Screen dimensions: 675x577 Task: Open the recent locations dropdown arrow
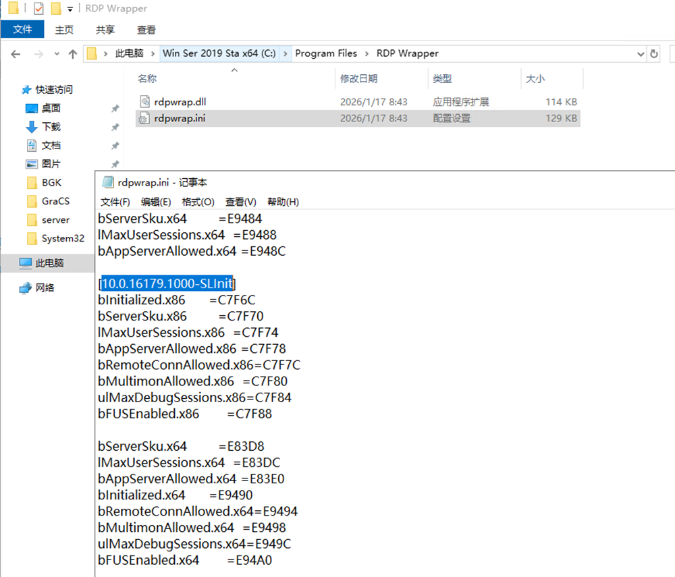point(56,54)
